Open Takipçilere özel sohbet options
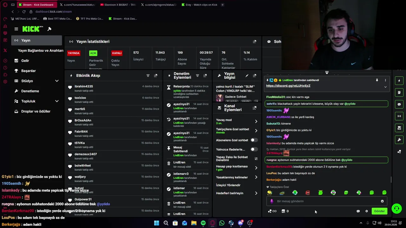The height and width of the screenshot is (228, 406). tap(237, 130)
